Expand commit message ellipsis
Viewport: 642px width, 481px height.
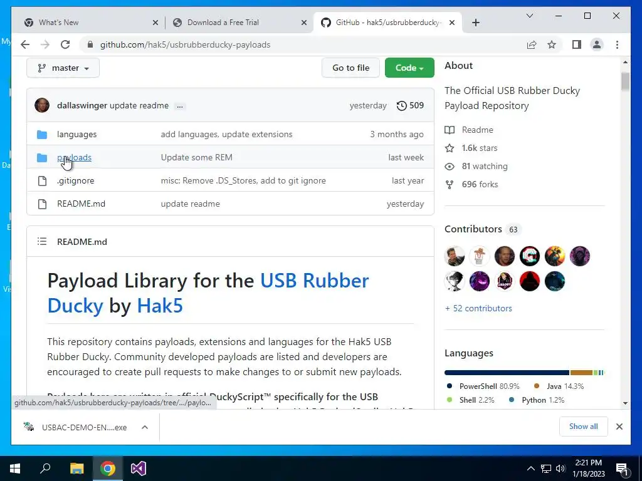pos(179,106)
